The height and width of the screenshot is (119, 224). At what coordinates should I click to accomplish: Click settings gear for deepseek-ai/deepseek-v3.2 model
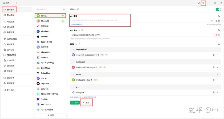pyautogui.click(x=214, y=55)
